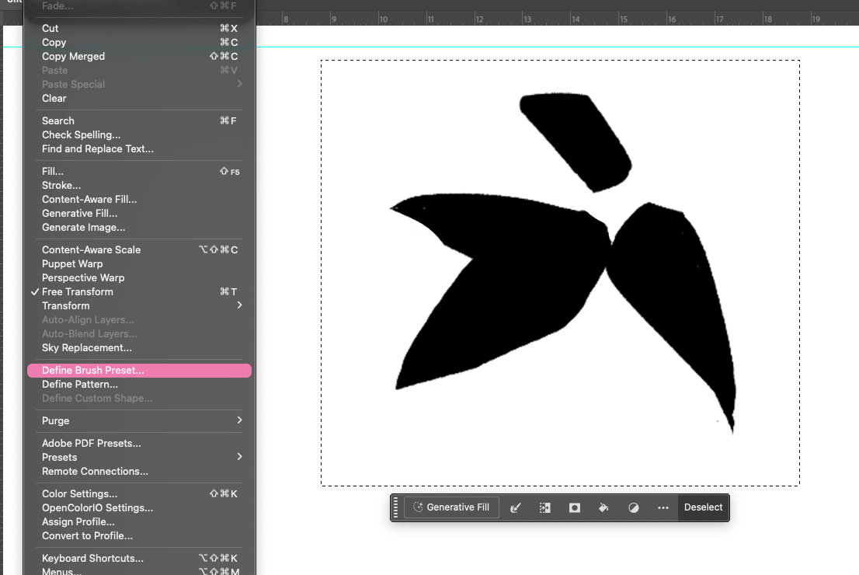Viewport: 859px width, 575px height.
Task: Choose Convert to Profile menu item
Action: [139, 536]
